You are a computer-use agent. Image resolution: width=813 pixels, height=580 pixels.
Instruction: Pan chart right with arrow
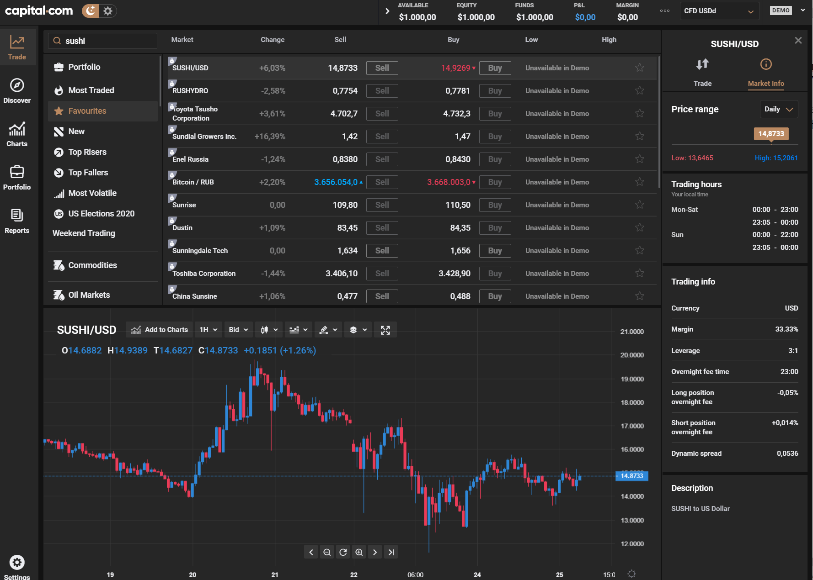click(375, 552)
